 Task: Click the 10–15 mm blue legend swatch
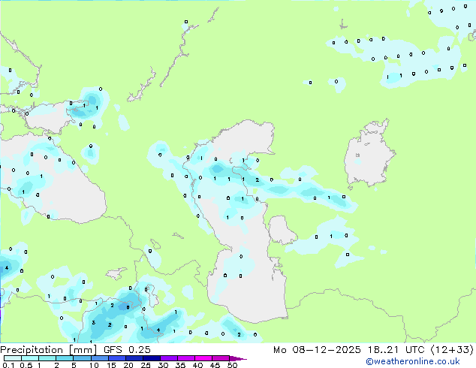(x=99, y=358)
